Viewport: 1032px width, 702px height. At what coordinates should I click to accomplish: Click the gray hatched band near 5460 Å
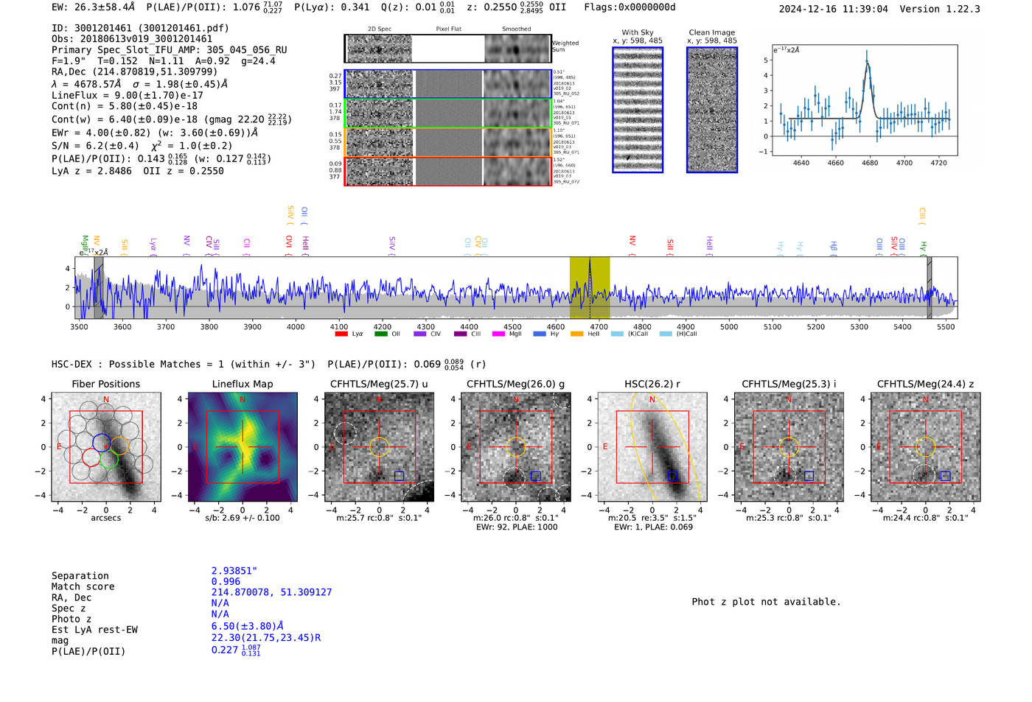[930, 288]
